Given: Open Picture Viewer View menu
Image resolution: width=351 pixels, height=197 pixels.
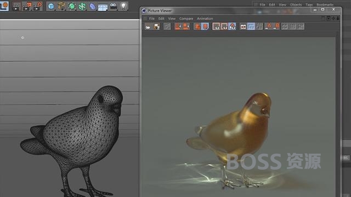Looking at the screenshot, I should (172, 19).
